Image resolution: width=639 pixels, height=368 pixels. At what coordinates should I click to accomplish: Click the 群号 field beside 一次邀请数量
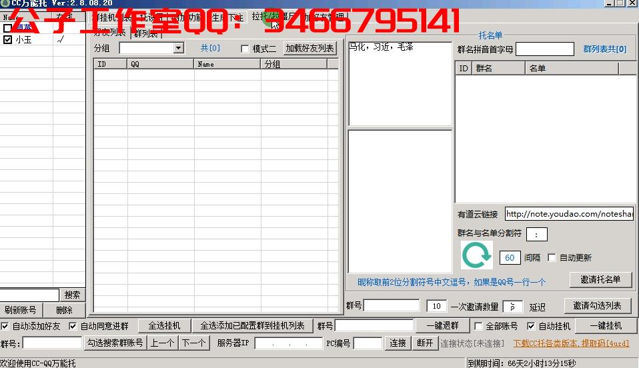point(392,305)
